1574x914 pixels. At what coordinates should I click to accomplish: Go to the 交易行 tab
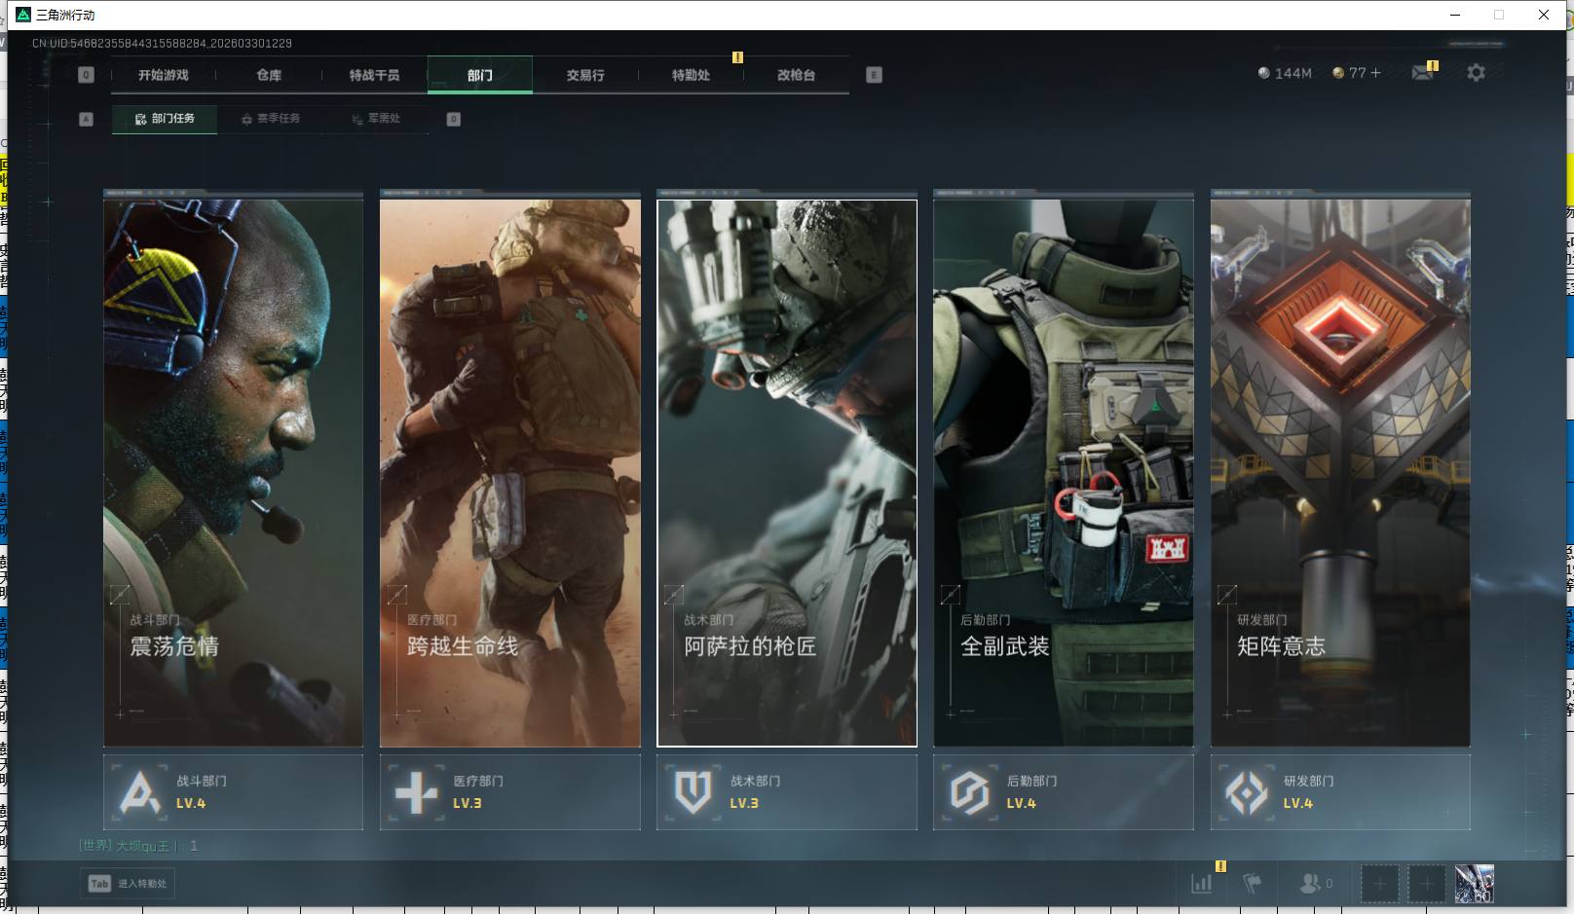click(585, 75)
